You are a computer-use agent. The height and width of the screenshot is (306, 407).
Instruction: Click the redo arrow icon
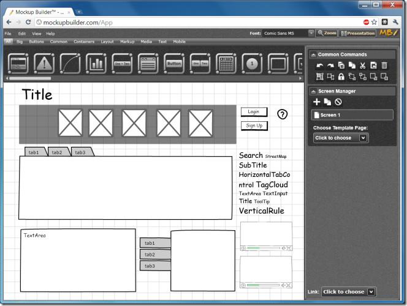330,65
